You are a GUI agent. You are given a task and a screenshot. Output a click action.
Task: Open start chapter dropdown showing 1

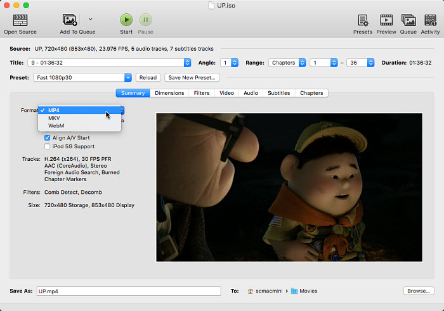pos(323,63)
